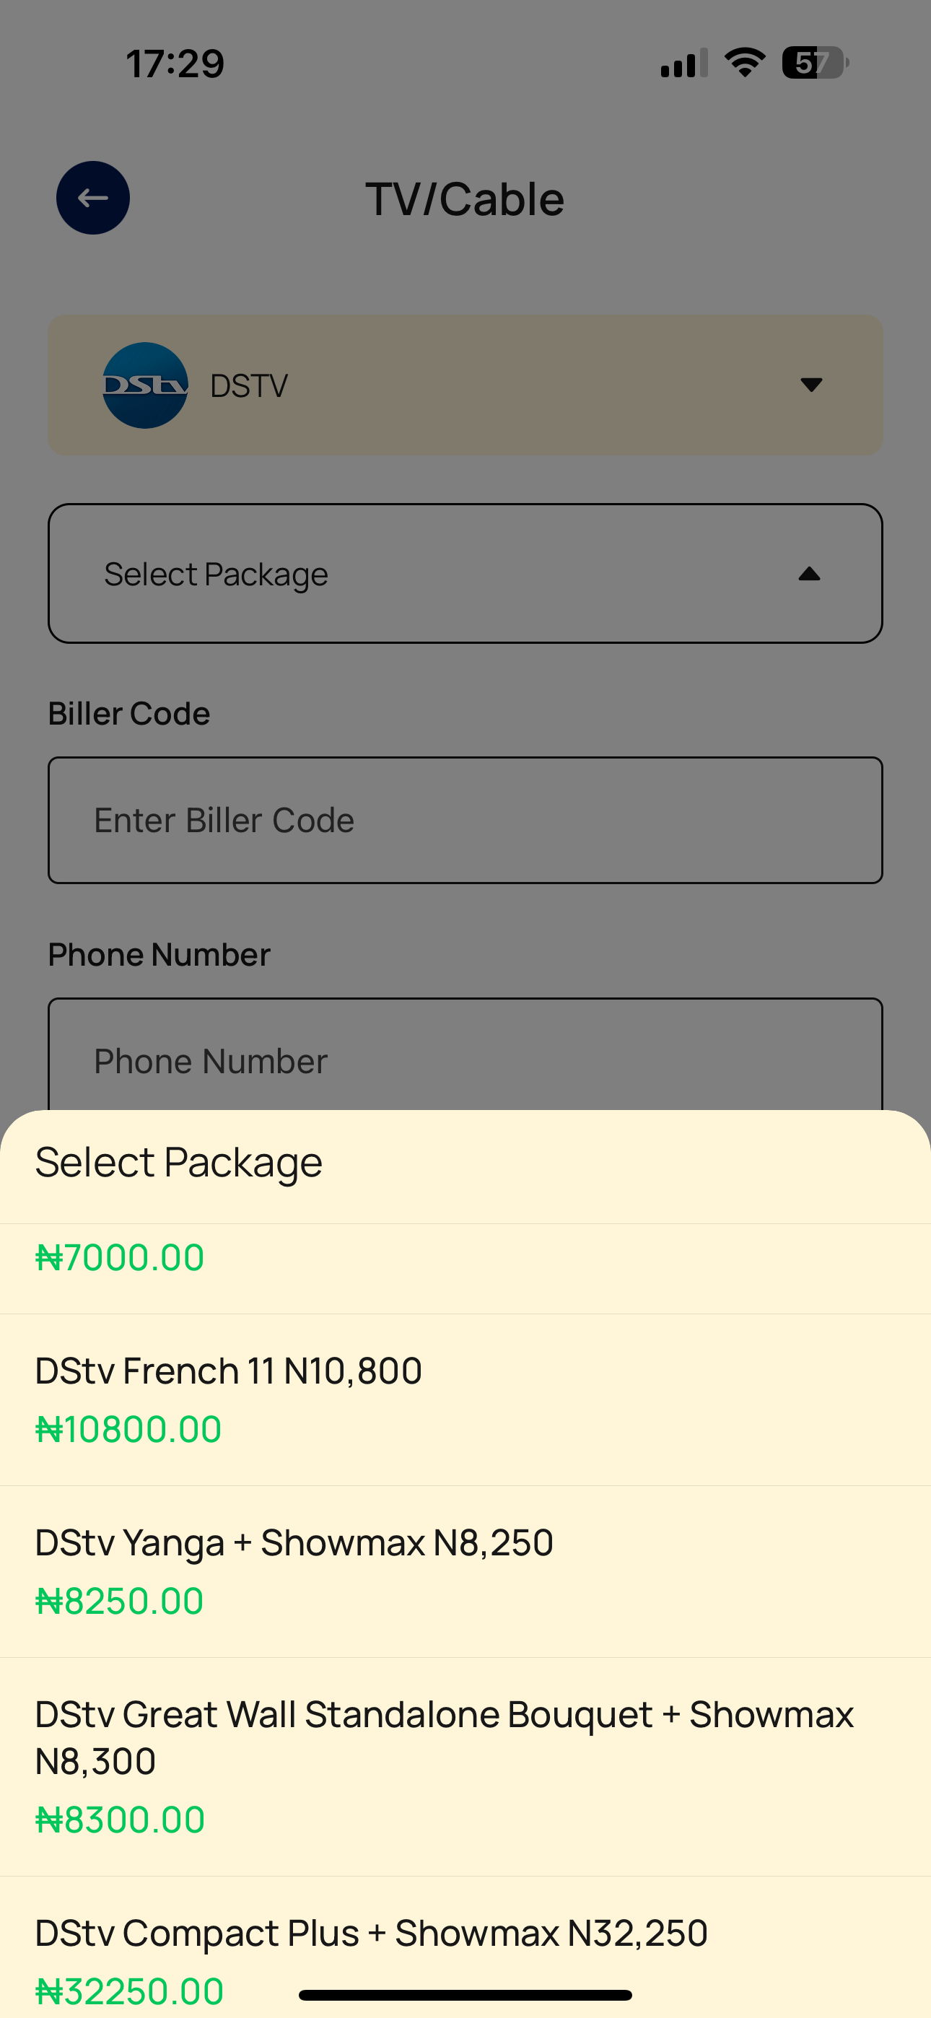Image resolution: width=931 pixels, height=2018 pixels.
Task: Tap the Wi-Fi status icon
Action: (x=745, y=63)
